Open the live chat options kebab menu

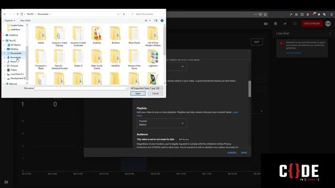coord(330,33)
